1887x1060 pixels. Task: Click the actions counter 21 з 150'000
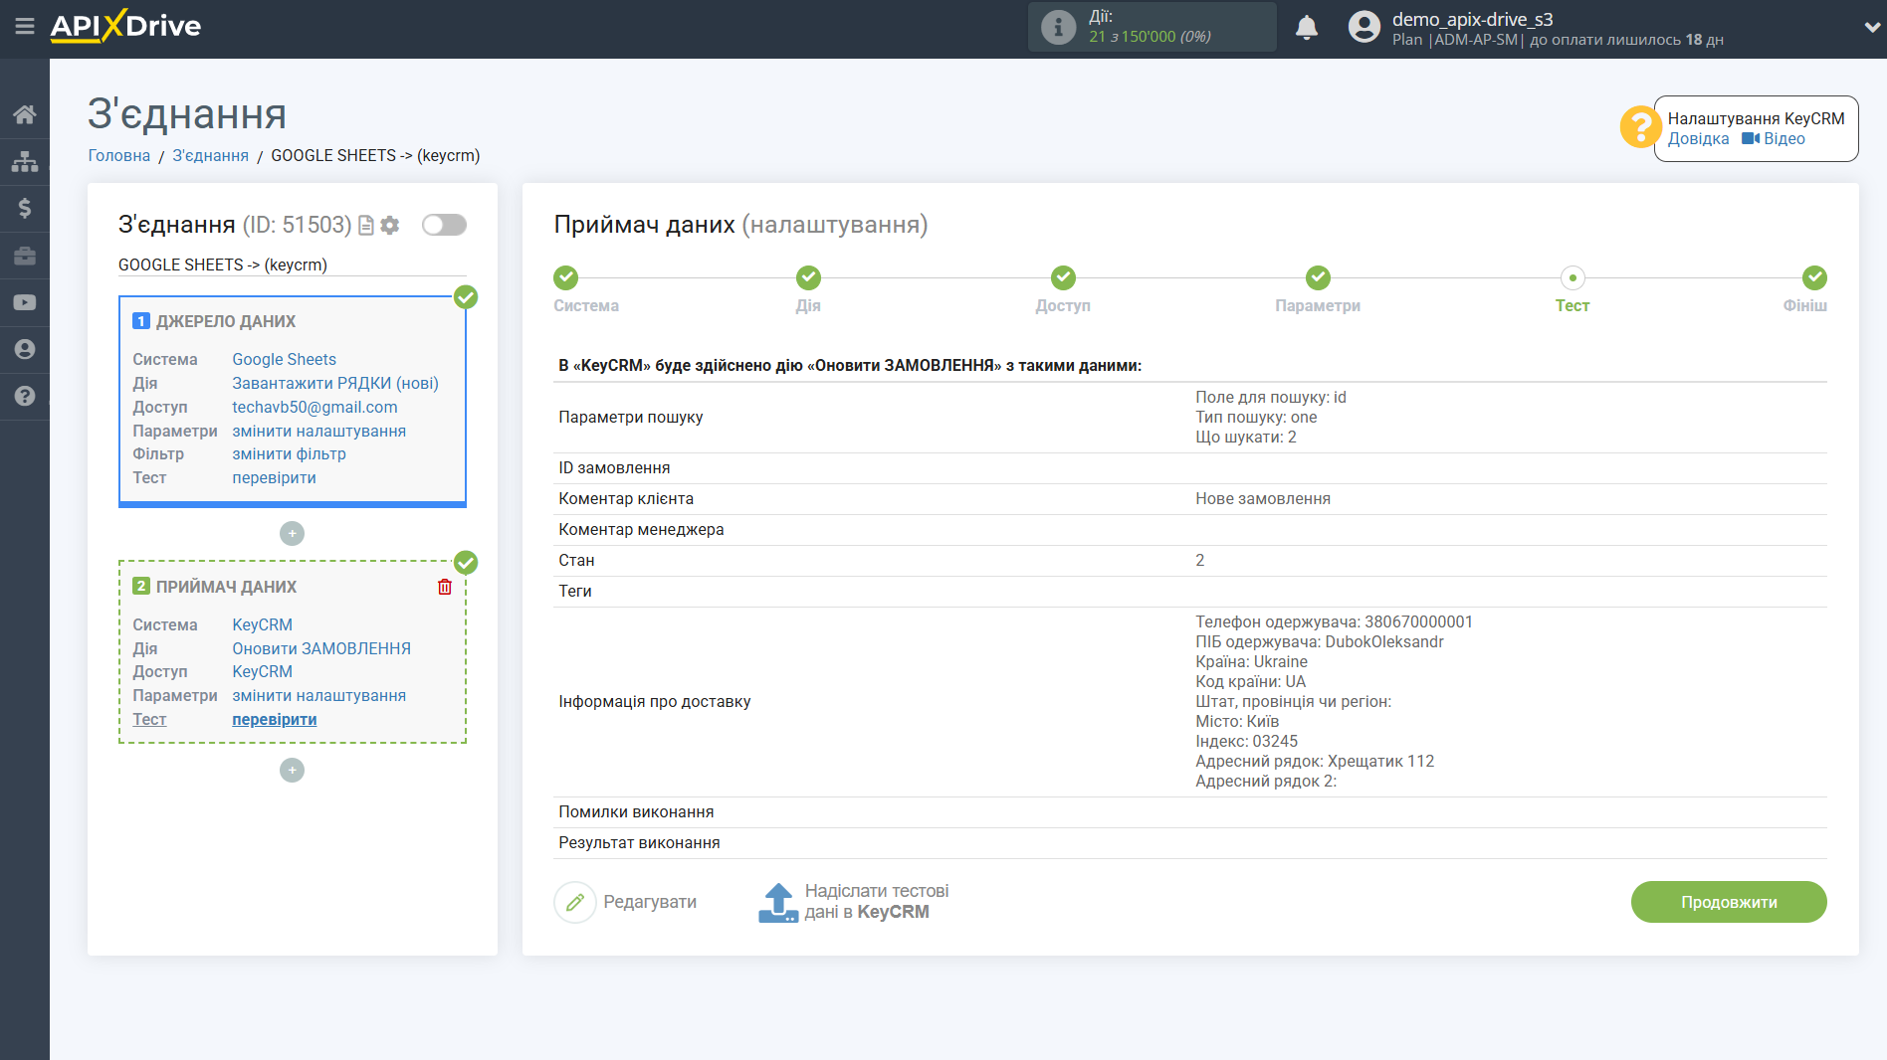pyautogui.click(x=1150, y=37)
